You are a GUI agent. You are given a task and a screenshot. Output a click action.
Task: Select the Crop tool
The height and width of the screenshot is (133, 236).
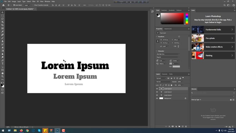(x=2, y=25)
